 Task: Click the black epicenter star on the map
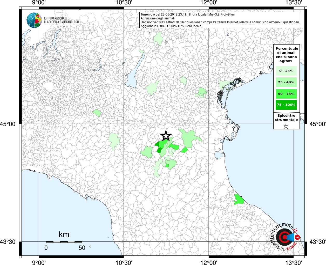(x=166, y=136)
